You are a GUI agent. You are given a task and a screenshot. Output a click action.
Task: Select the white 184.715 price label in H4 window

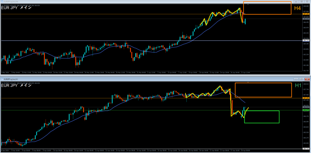(306, 40)
